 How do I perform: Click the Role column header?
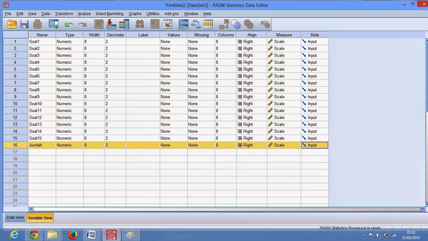click(x=315, y=35)
